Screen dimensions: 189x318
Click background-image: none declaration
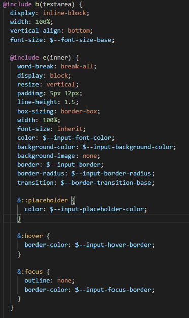(x=59, y=156)
